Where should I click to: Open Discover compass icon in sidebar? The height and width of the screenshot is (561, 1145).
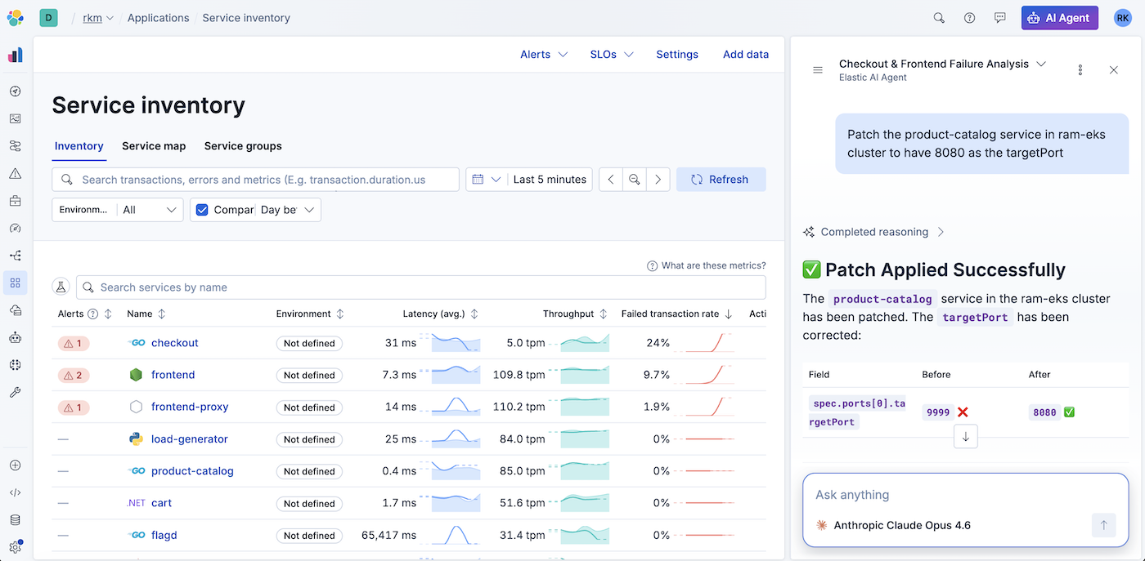15,91
